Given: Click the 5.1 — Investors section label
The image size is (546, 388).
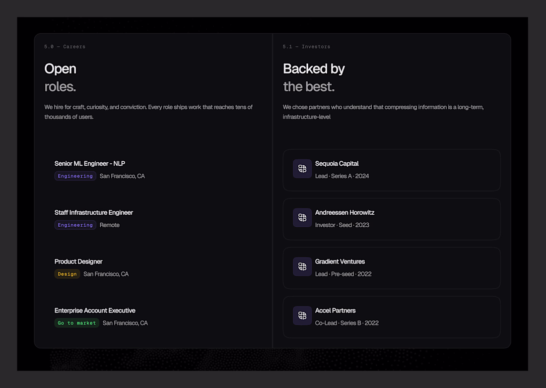Looking at the screenshot, I should click(x=306, y=47).
